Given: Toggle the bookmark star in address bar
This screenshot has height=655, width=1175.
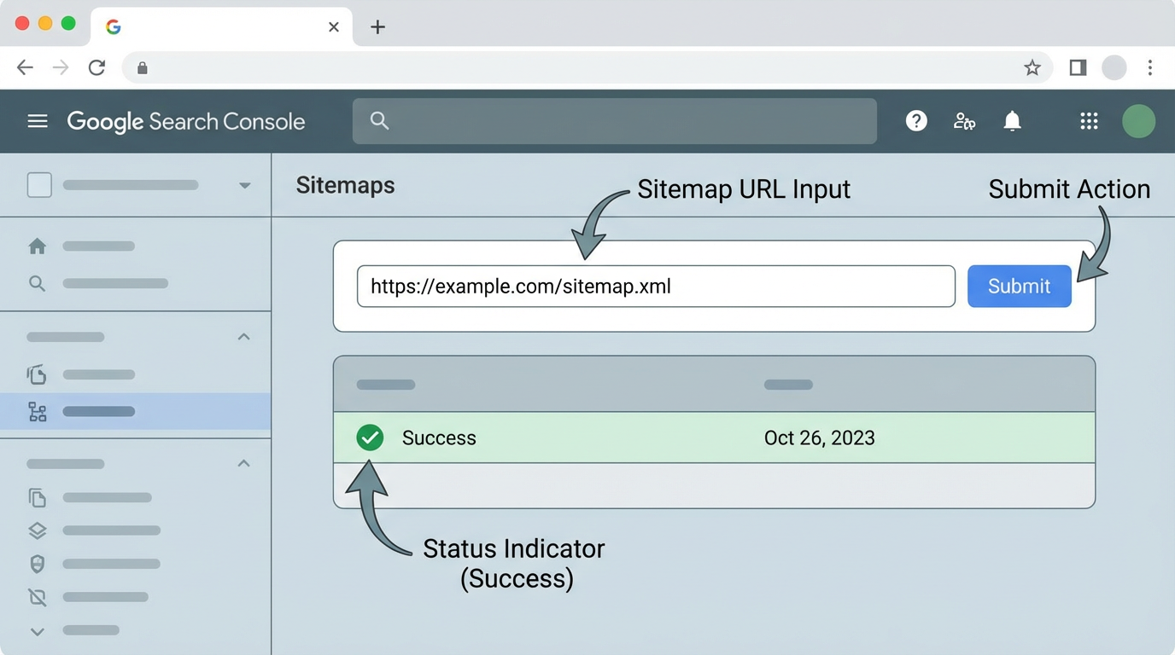Looking at the screenshot, I should (x=1033, y=67).
